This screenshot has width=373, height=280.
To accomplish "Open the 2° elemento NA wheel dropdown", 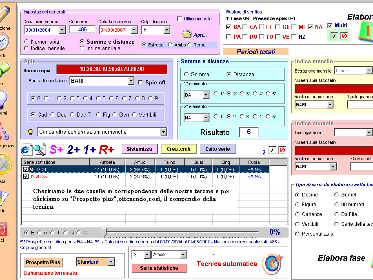I will (206, 118).
